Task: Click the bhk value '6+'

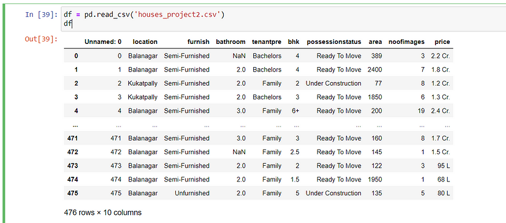Action: pos(296,111)
